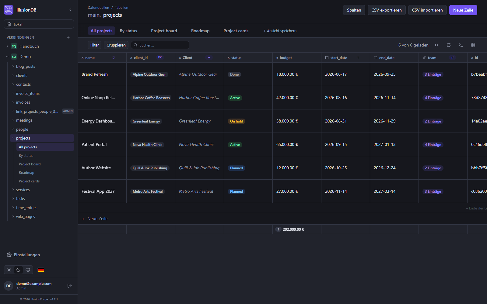Expand the wiki_pages table node

point(13,216)
